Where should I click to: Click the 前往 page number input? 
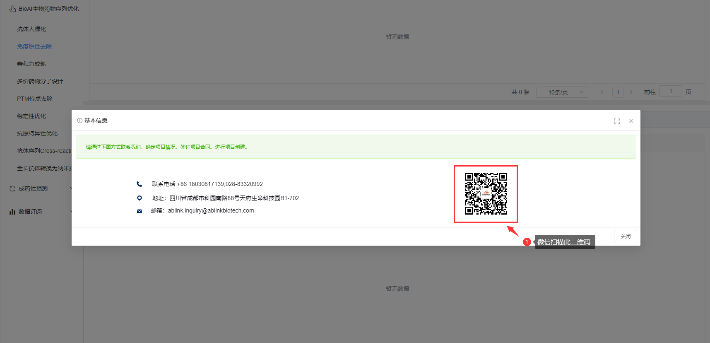(x=671, y=91)
